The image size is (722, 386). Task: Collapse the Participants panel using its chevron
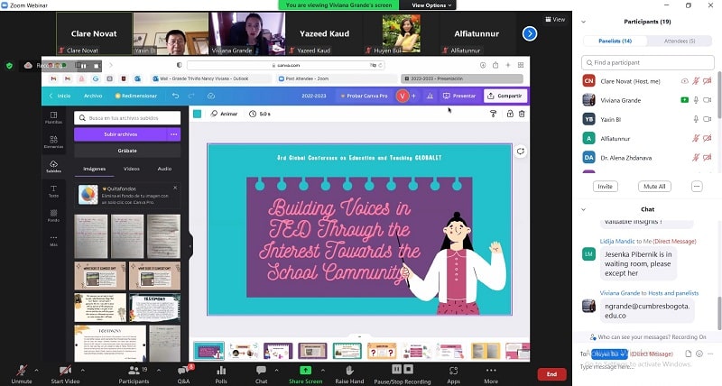[x=582, y=22]
